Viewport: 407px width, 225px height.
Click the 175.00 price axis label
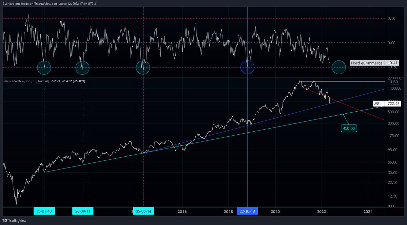(x=393, y=136)
